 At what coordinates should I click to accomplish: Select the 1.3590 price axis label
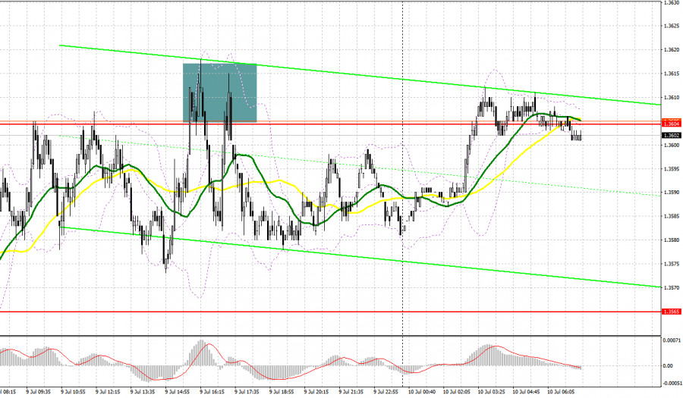click(672, 193)
